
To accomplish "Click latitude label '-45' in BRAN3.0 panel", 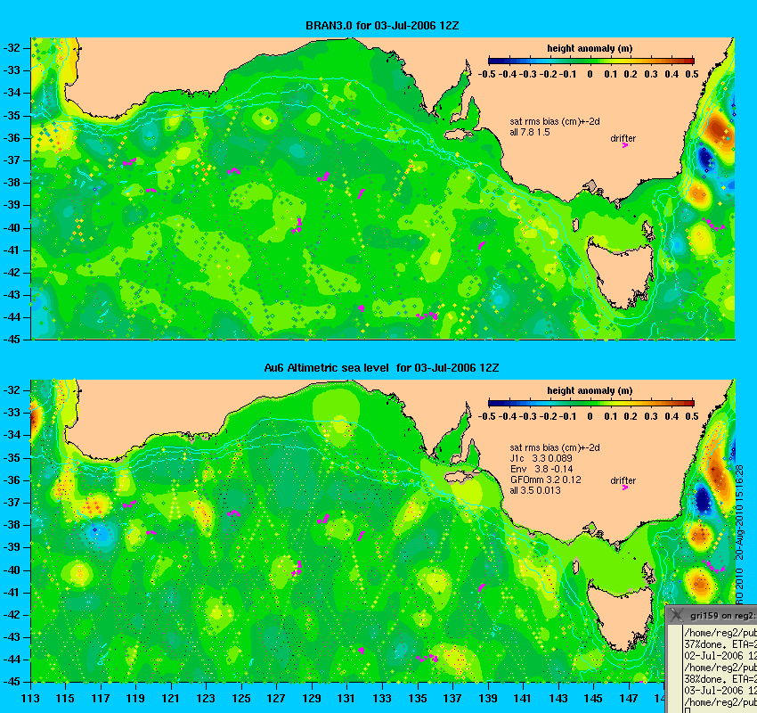I will click(x=12, y=340).
